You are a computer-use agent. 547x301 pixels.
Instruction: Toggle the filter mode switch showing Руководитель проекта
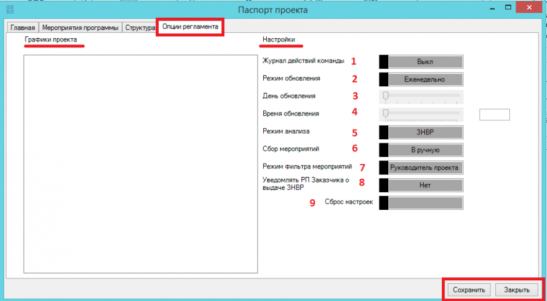point(421,168)
